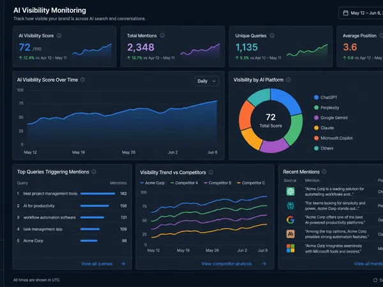Click the AI Visibility Score sparkline
Viewport: 383px width, 287px height.
92,50
